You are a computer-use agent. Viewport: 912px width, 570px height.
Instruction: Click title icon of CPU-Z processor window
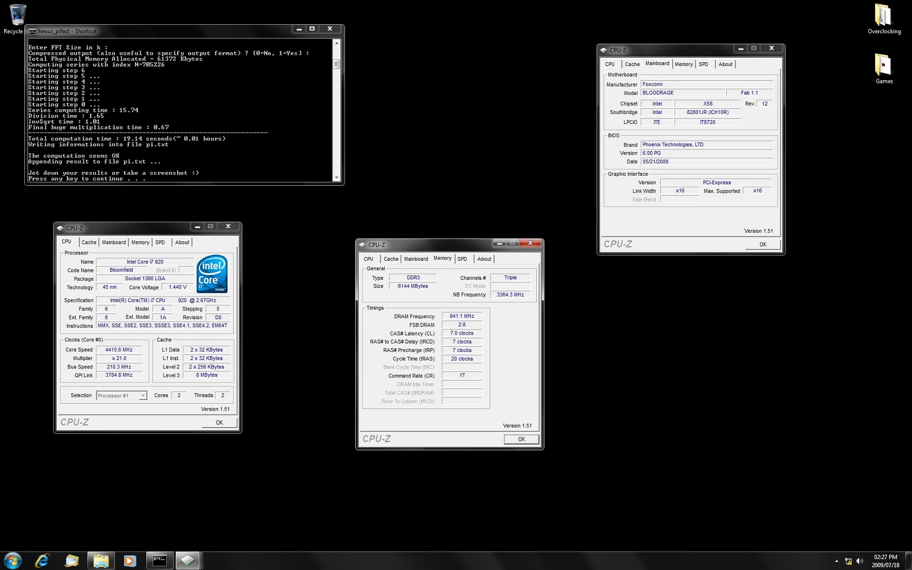tap(60, 228)
